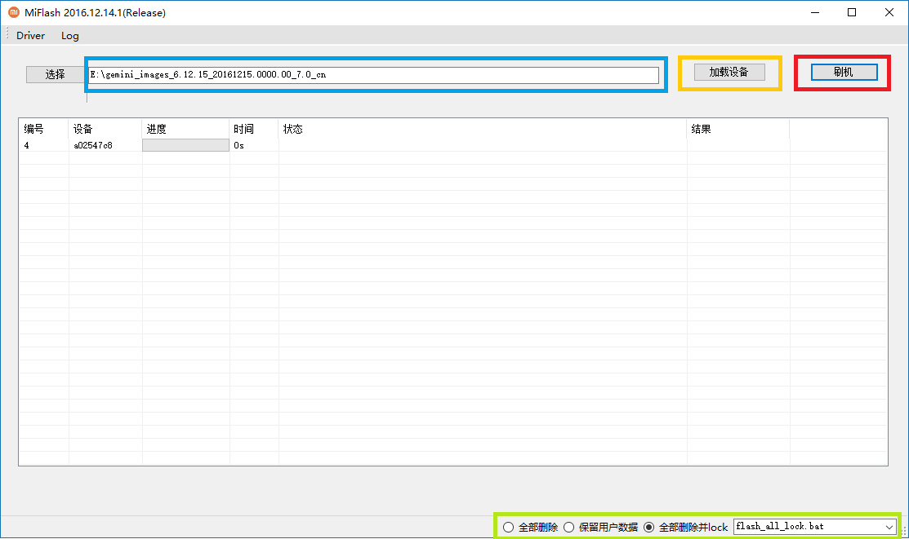Click the 加载设备 button to refresh devices
The height and width of the screenshot is (539, 909).
[729, 72]
